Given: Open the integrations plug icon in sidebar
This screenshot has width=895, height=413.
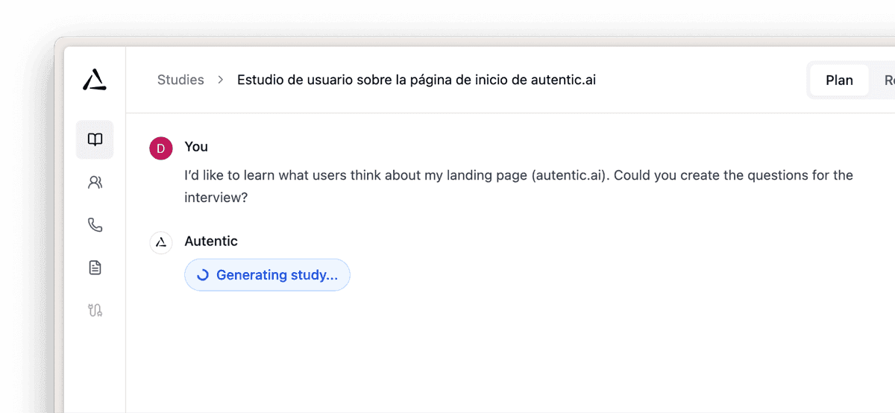Looking at the screenshot, I should coord(95,310).
